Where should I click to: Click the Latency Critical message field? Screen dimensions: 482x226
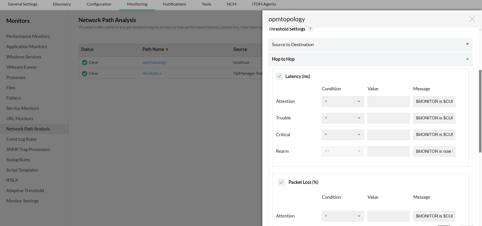(434, 135)
